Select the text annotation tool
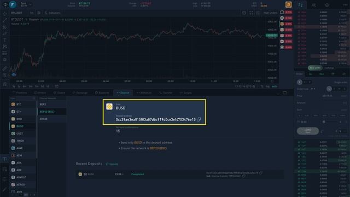This screenshot has width=350, height=197. [5, 40]
